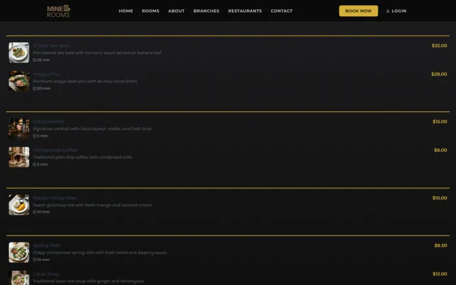Click the "Sweet glutinous rice" description

[x=93, y=205]
